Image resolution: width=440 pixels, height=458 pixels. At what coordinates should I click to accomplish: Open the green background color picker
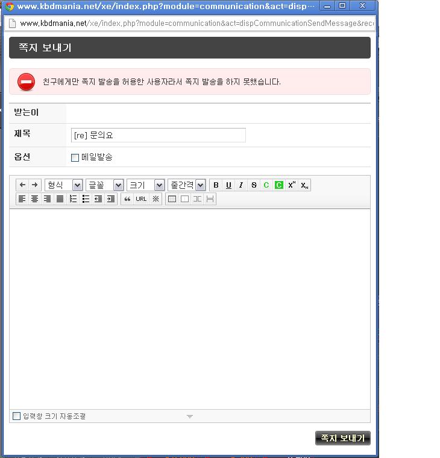[279, 185]
